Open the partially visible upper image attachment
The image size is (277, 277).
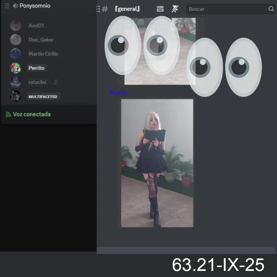click(x=160, y=51)
